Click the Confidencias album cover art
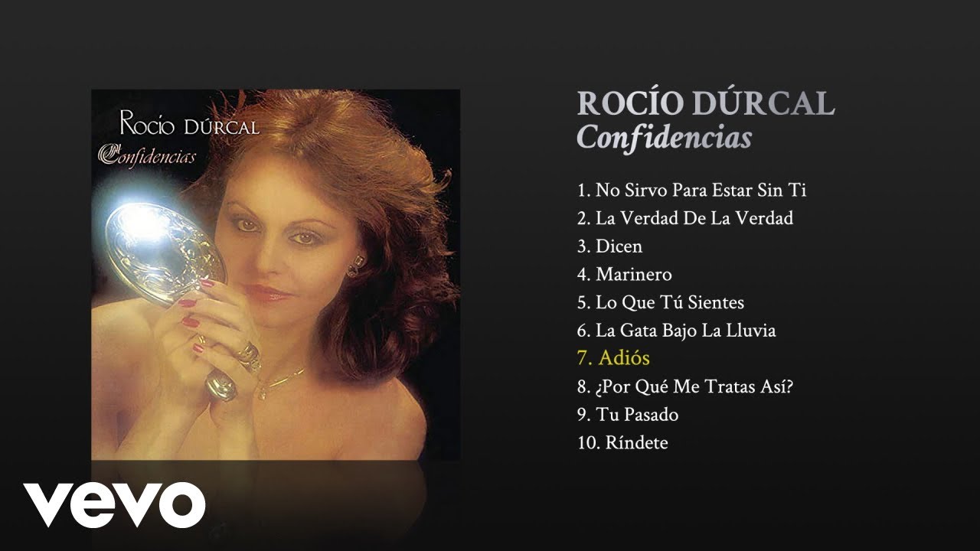 pyautogui.click(x=276, y=275)
